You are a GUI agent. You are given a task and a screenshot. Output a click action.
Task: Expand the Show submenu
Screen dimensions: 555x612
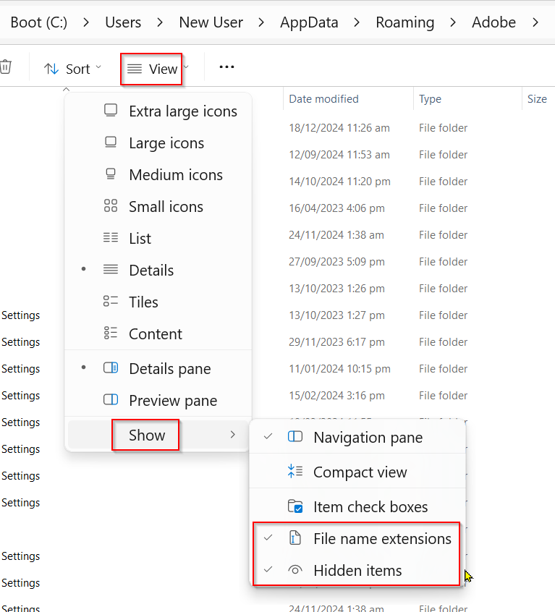click(x=158, y=435)
